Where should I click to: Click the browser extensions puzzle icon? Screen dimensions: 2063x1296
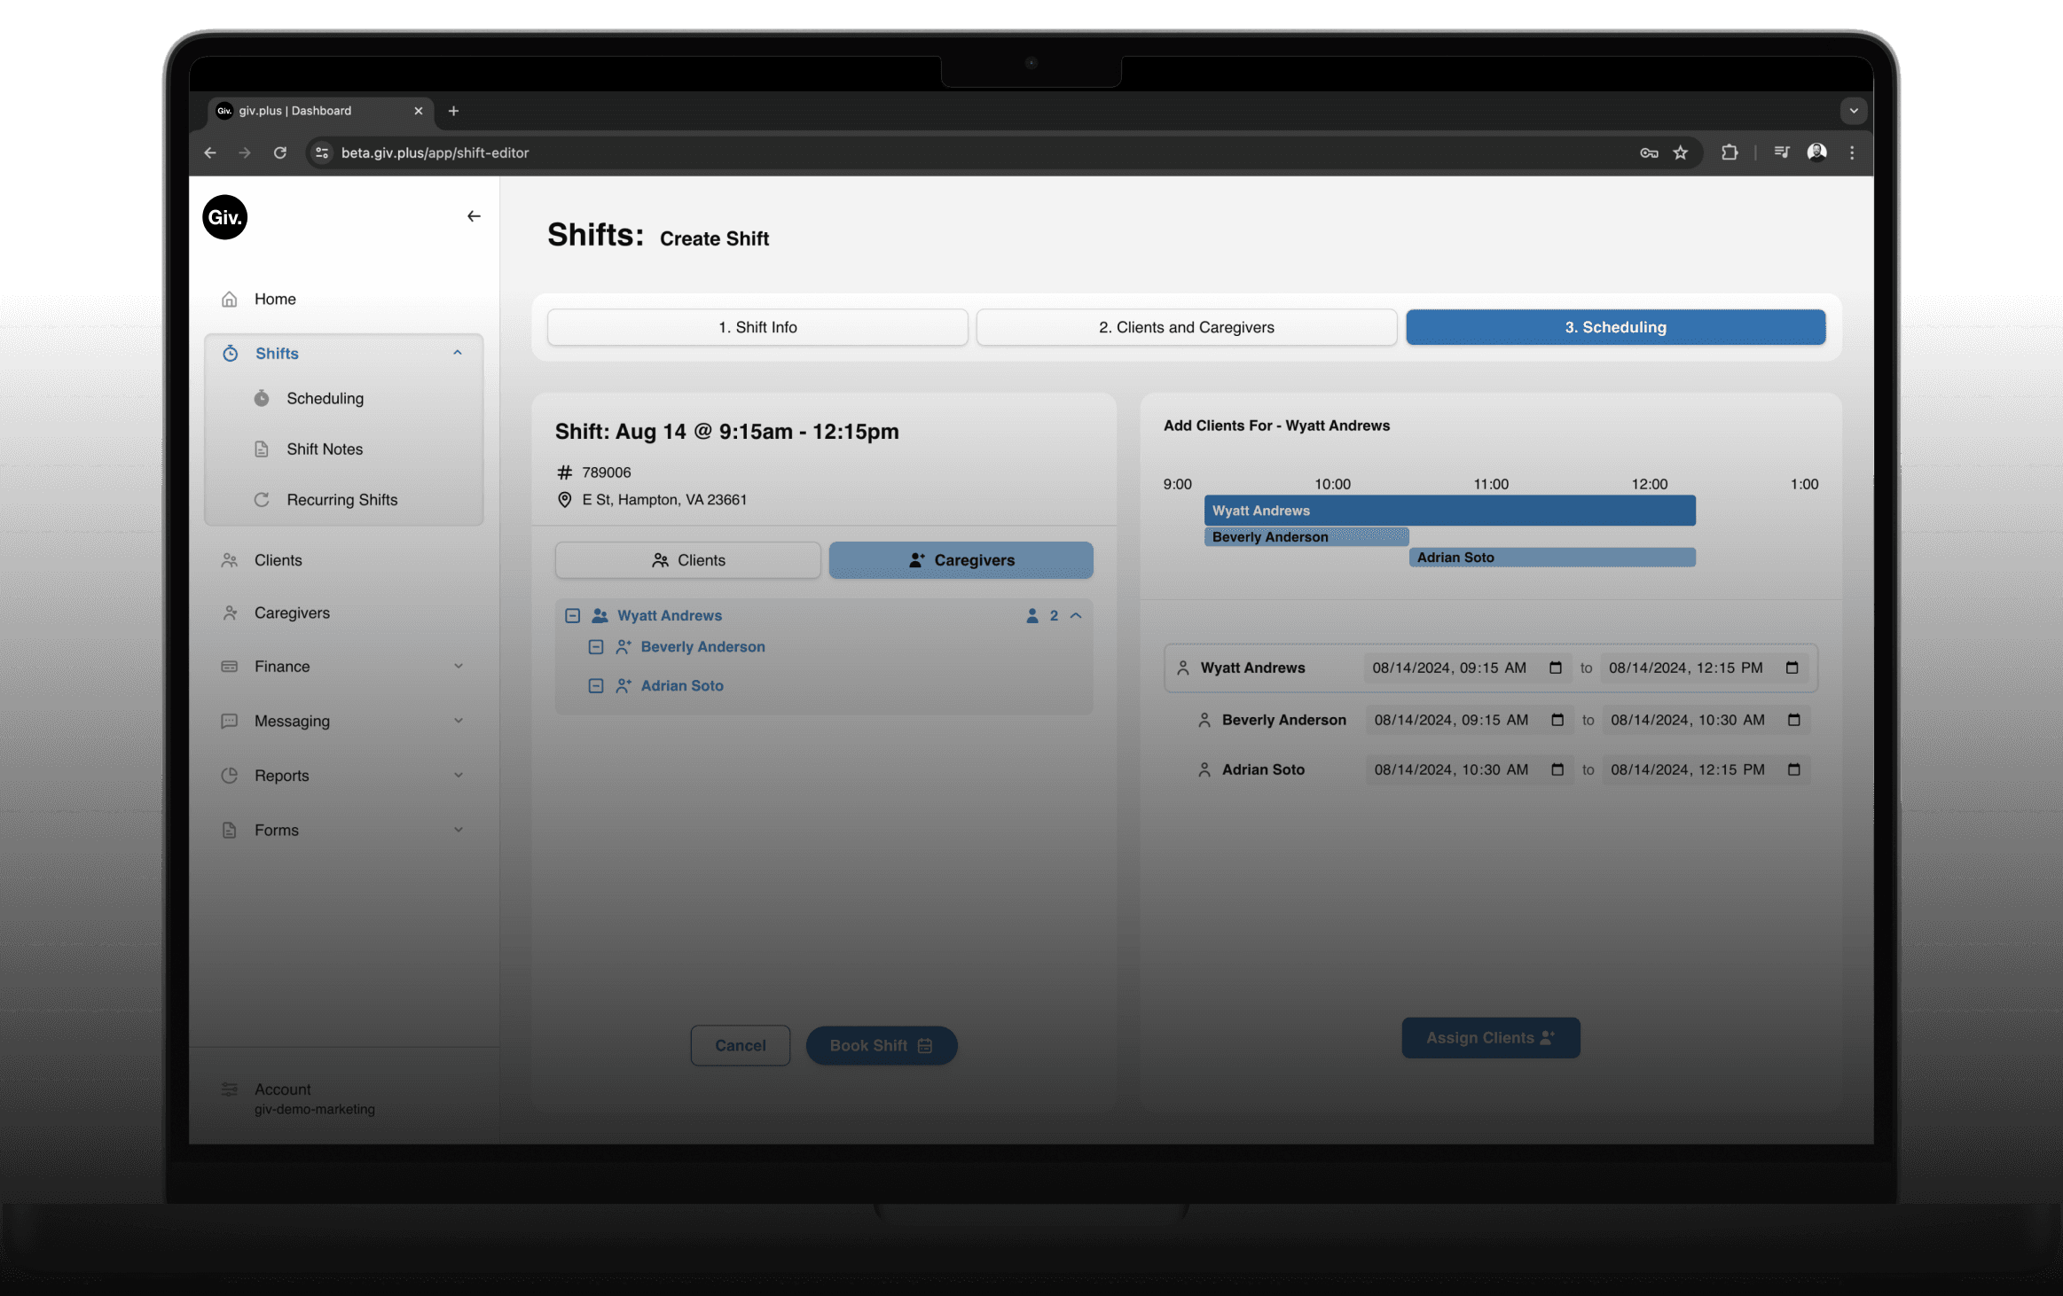pos(1729,152)
